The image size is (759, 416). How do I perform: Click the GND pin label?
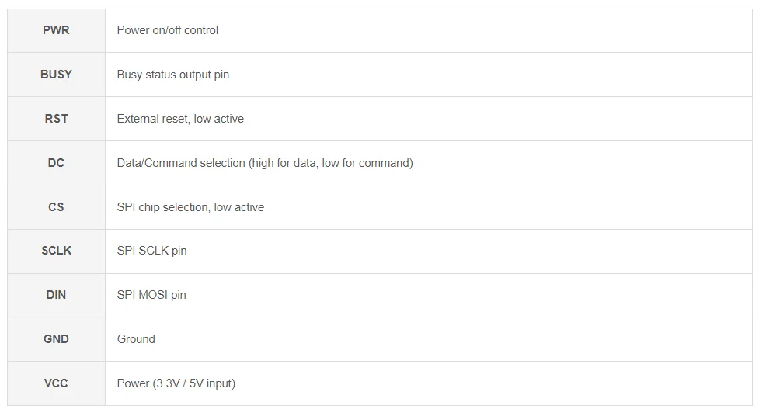(x=56, y=339)
